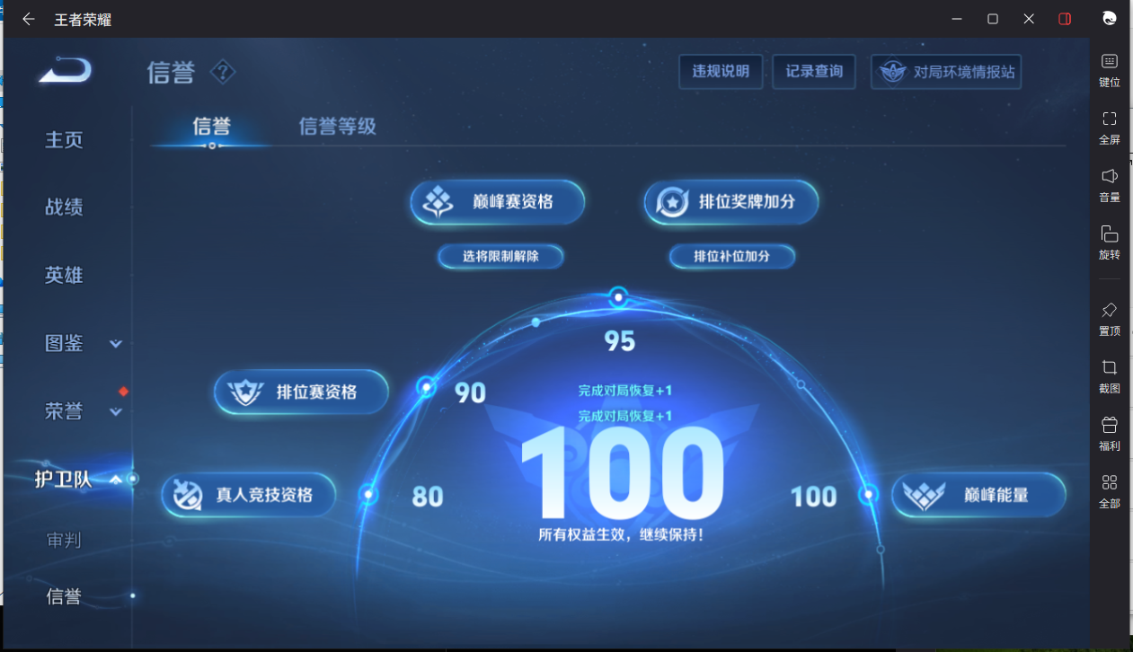Click the round avatar icon in the top right corner

1111,19
